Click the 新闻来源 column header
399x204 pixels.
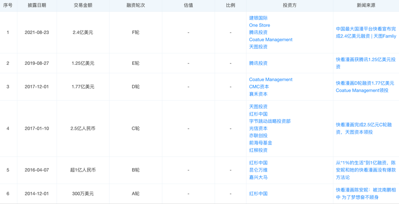point(366,5)
